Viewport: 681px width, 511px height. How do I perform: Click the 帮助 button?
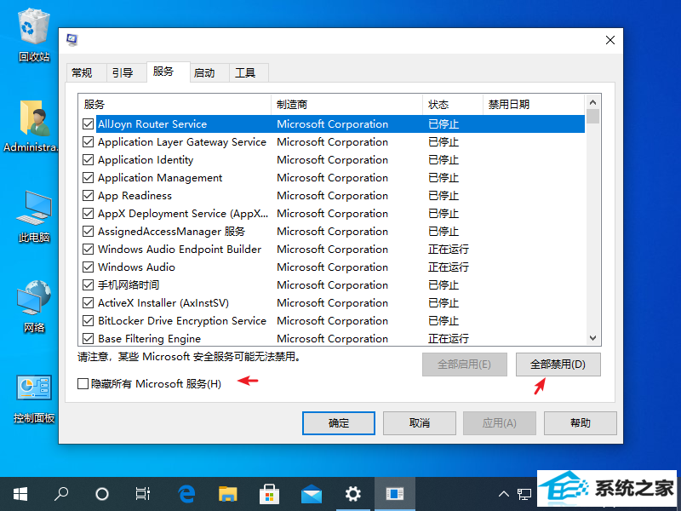pos(581,423)
